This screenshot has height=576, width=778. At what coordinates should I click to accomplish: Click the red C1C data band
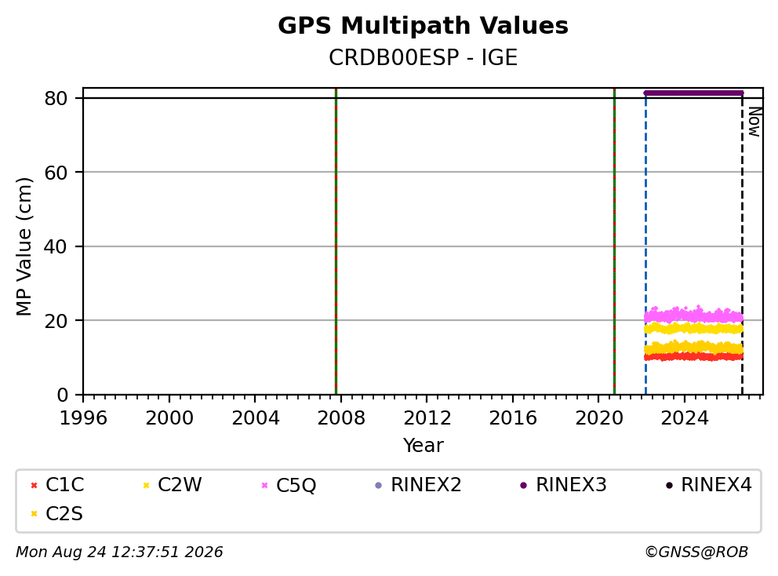click(693, 356)
